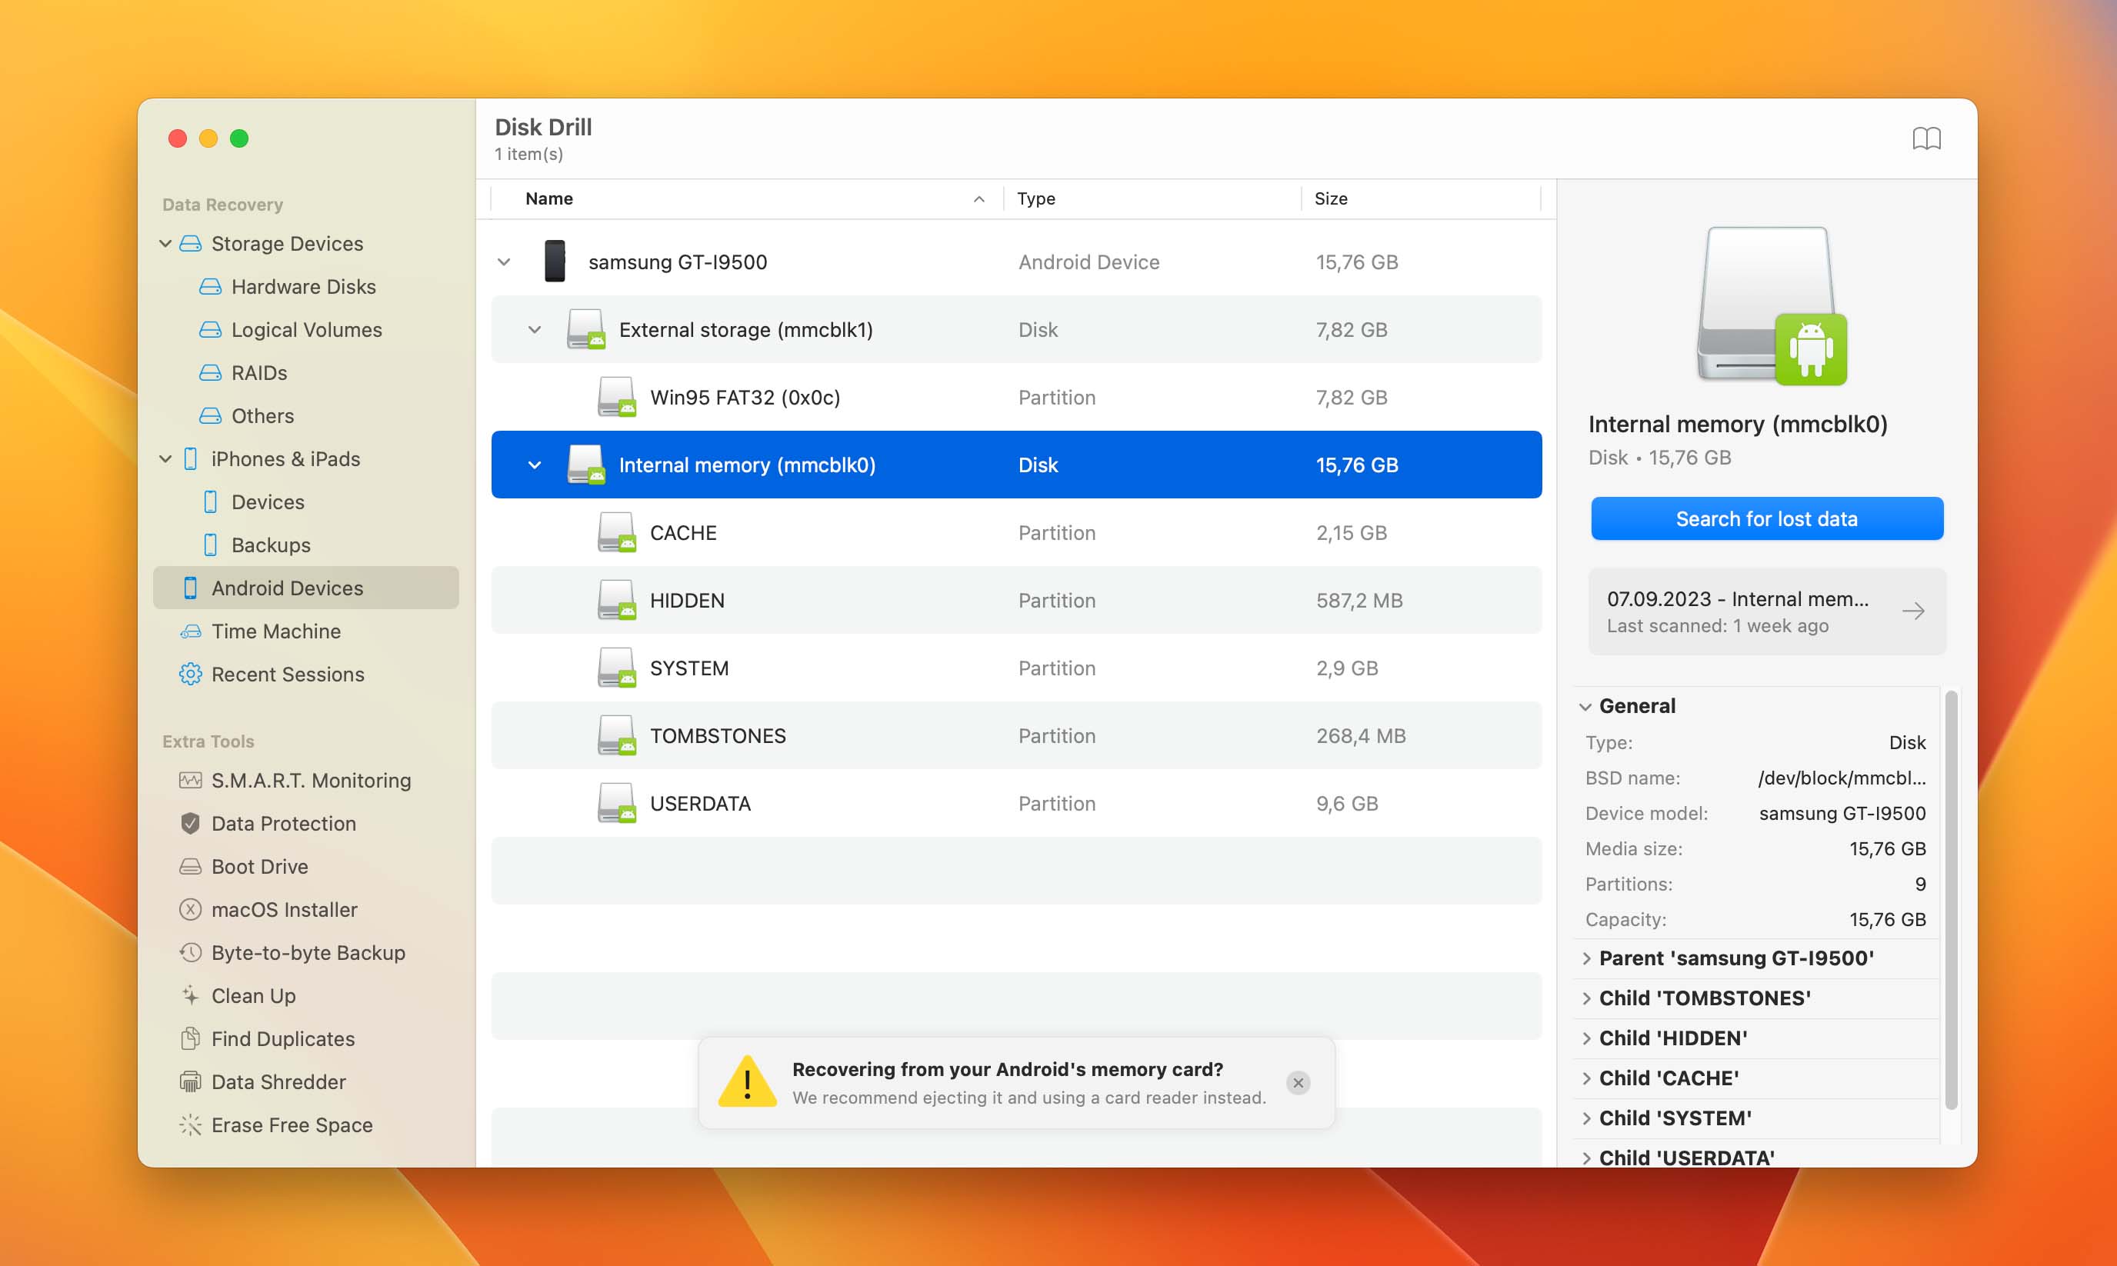The image size is (2117, 1266).
Task: Click the Data Protection shield icon
Action: [x=190, y=823]
